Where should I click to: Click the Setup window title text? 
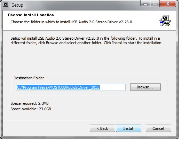[17, 5]
